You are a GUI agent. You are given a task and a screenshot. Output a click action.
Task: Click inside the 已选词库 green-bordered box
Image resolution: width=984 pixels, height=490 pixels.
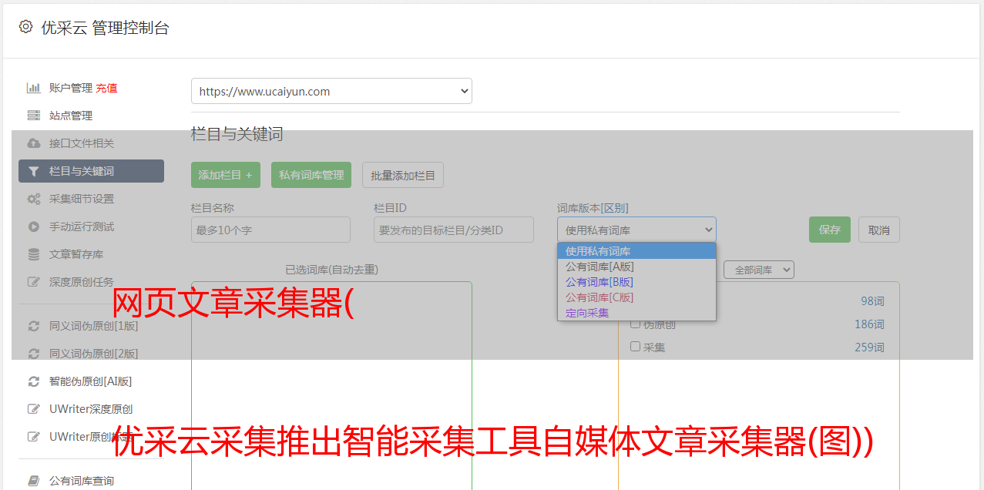click(331, 385)
